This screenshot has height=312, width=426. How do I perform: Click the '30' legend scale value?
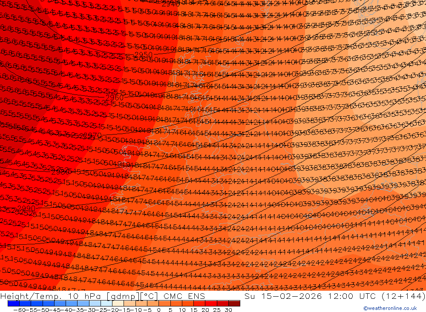click(x=228, y=309)
